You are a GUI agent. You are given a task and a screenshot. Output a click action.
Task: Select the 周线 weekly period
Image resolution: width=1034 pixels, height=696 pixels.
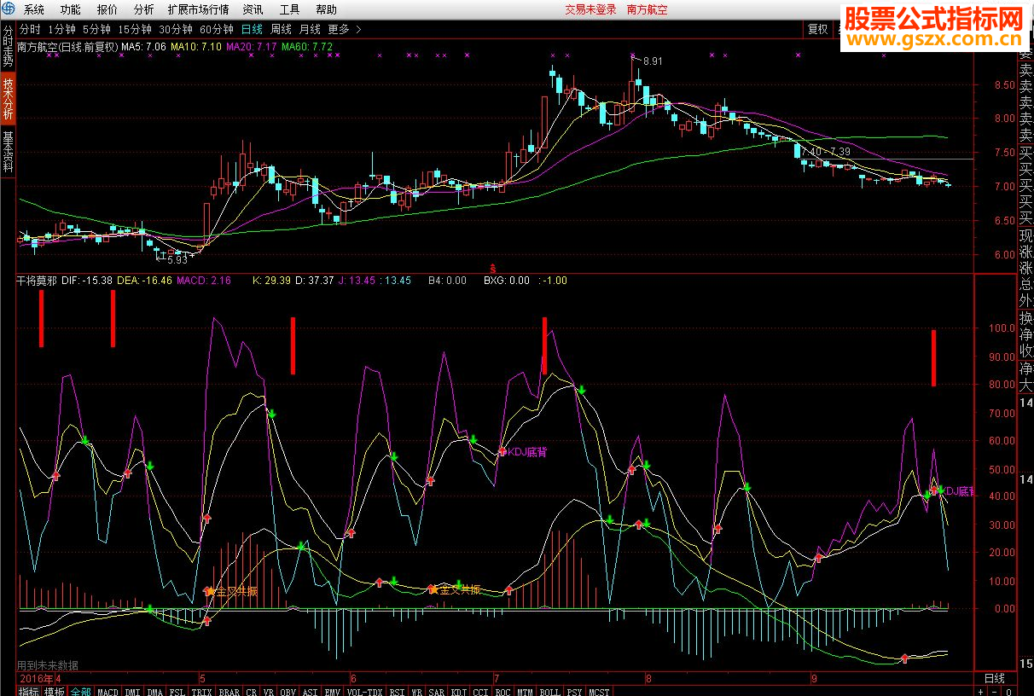click(x=281, y=29)
